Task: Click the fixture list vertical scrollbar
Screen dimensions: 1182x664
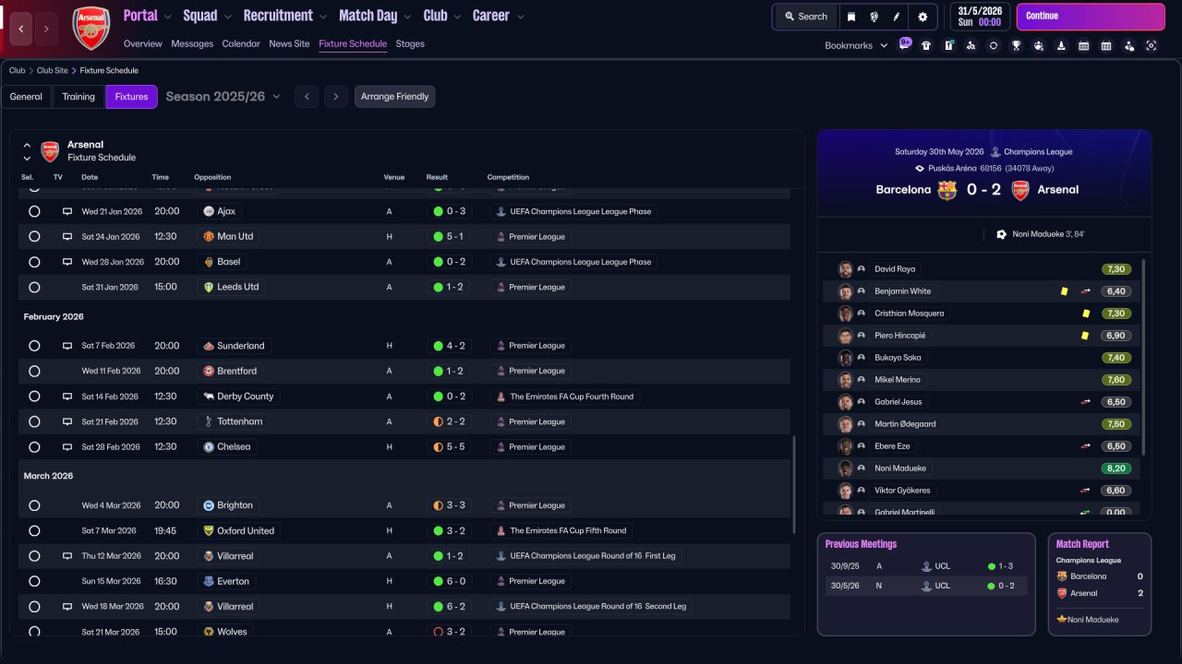Action: click(794, 484)
